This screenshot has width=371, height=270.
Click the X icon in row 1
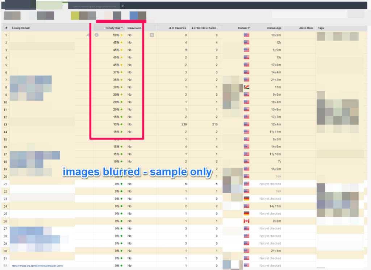coord(152,35)
